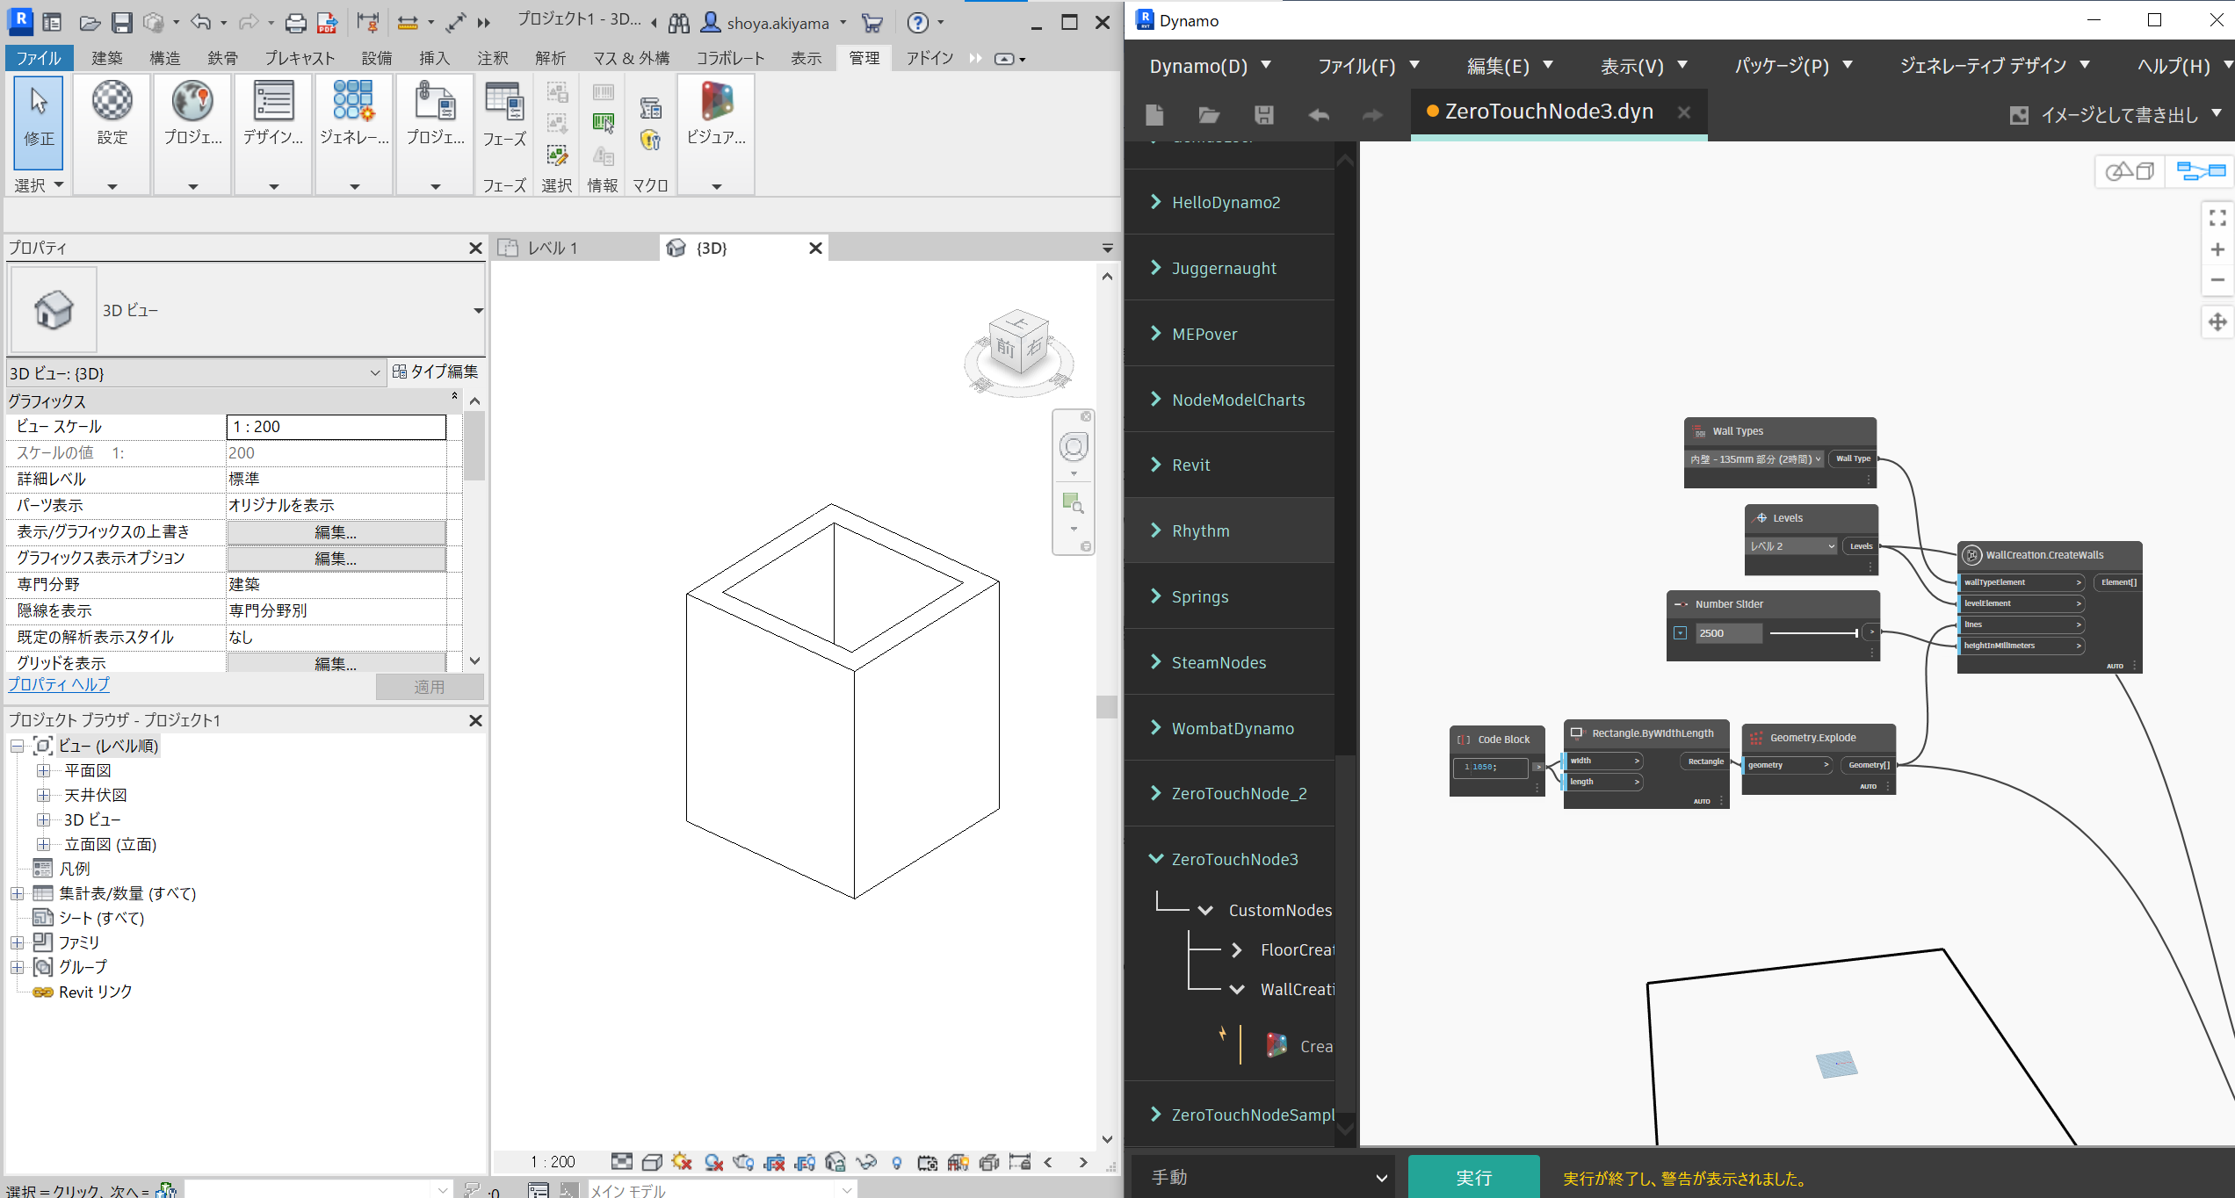Open Dynamo save file icon
2235x1198 pixels.
pyautogui.click(x=1263, y=115)
